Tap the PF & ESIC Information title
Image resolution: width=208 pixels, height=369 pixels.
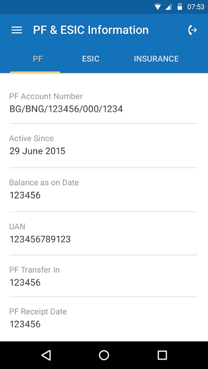click(x=91, y=30)
